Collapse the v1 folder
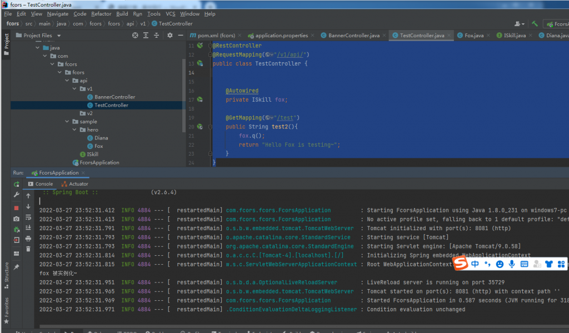The height and width of the screenshot is (333, 569). click(x=74, y=88)
